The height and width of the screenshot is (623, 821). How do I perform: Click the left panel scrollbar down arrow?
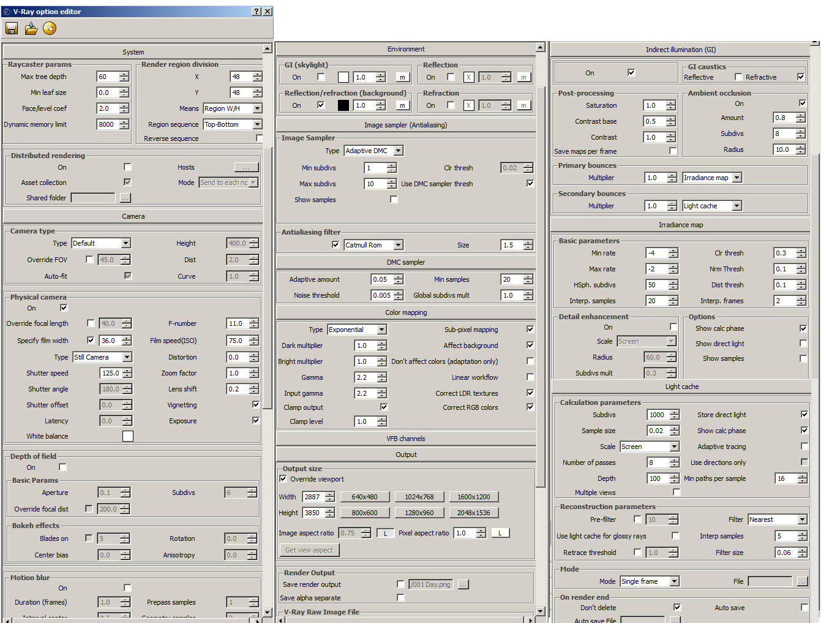coord(268,612)
